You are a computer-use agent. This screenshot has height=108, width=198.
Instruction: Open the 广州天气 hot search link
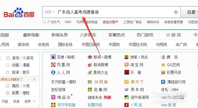pyautogui.click(x=54, y=22)
